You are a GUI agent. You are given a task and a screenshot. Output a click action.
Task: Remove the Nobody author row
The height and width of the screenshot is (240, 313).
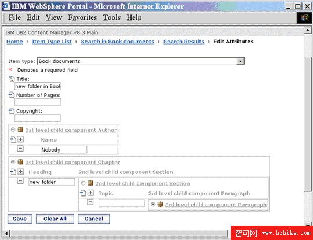(x=20, y=149)
